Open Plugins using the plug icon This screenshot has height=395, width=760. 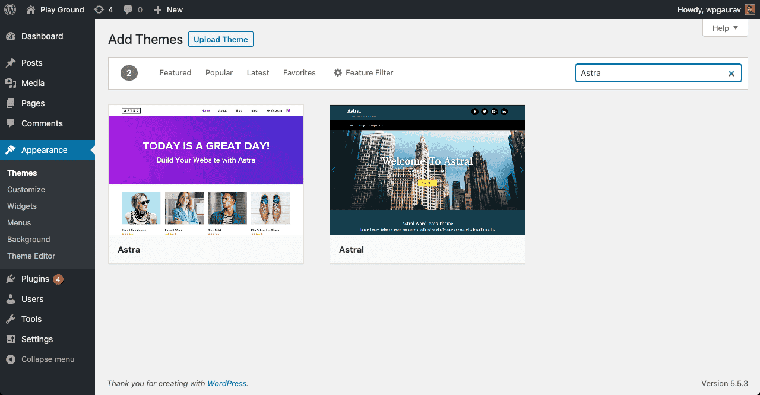coord(12,279)
